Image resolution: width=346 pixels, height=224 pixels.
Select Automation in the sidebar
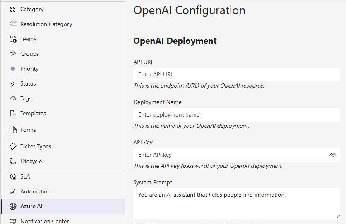click(x=35, y=191)
